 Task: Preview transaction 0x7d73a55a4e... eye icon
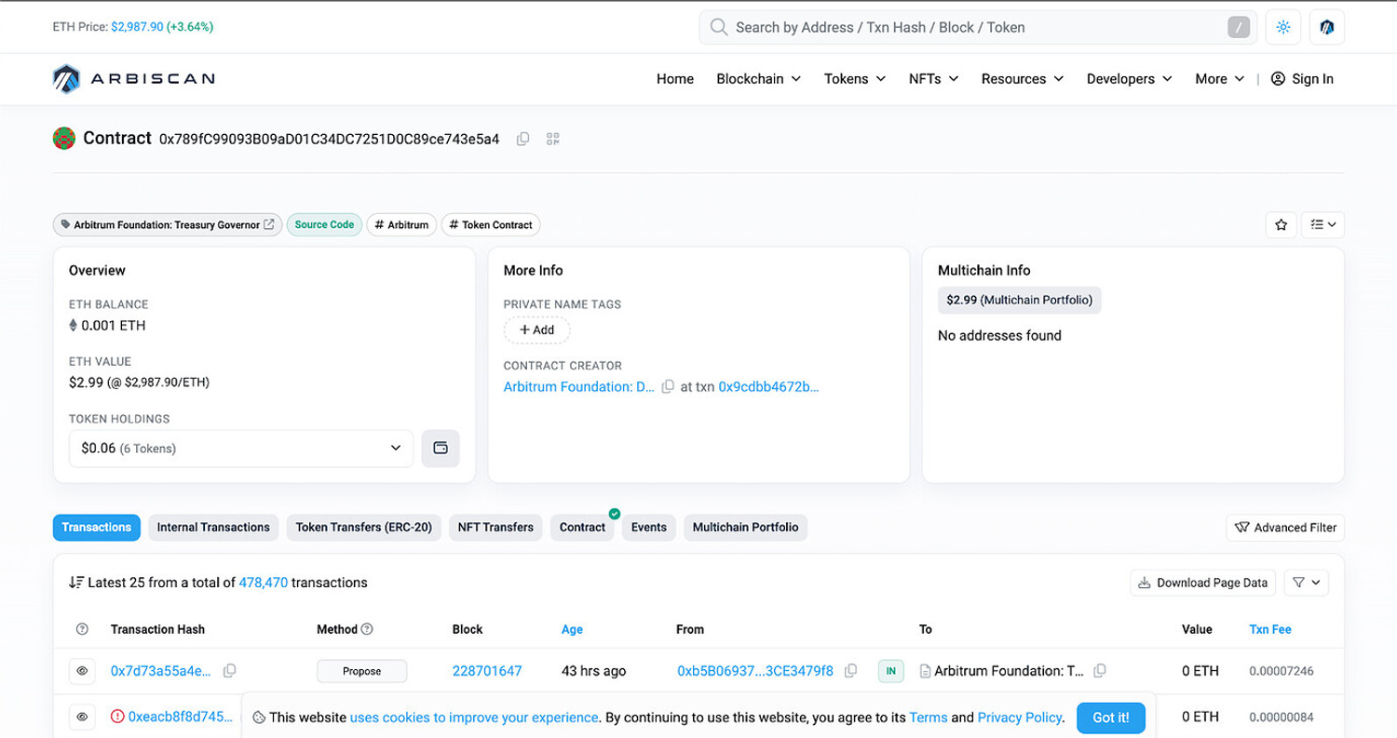click(x=82, y=670)
